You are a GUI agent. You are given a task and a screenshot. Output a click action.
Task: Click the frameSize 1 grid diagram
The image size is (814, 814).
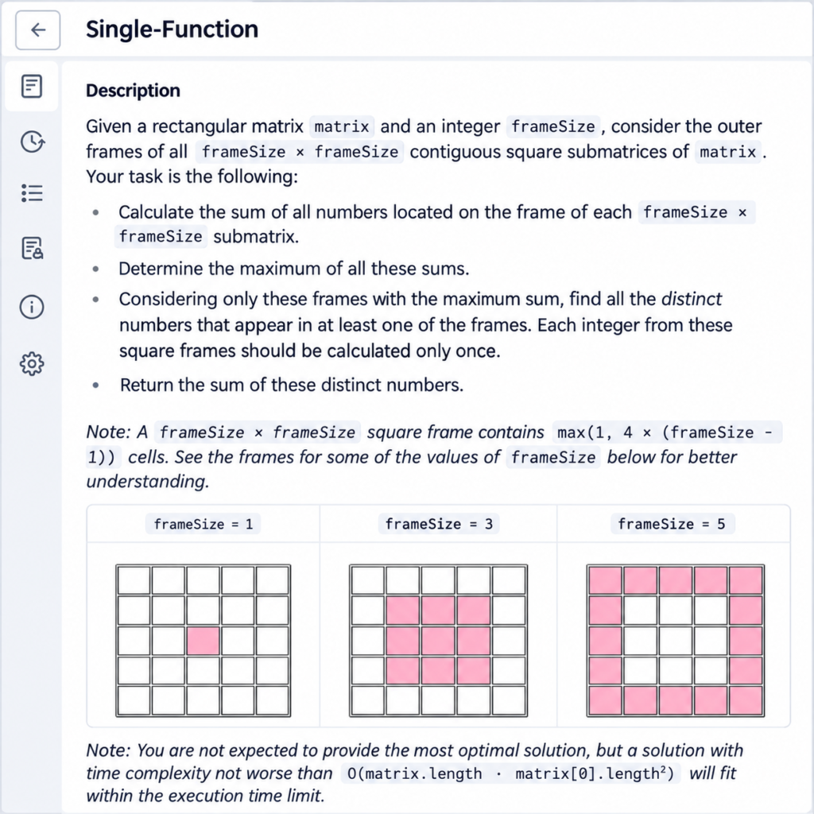[203, 641]
